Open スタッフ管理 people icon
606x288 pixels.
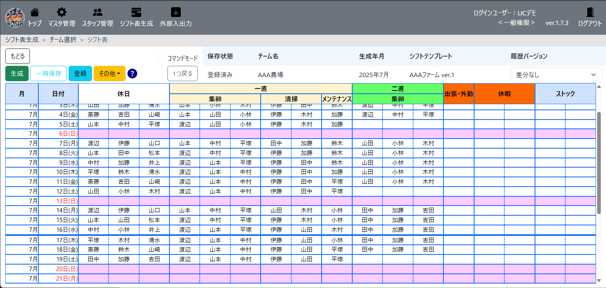pos(97,12)
